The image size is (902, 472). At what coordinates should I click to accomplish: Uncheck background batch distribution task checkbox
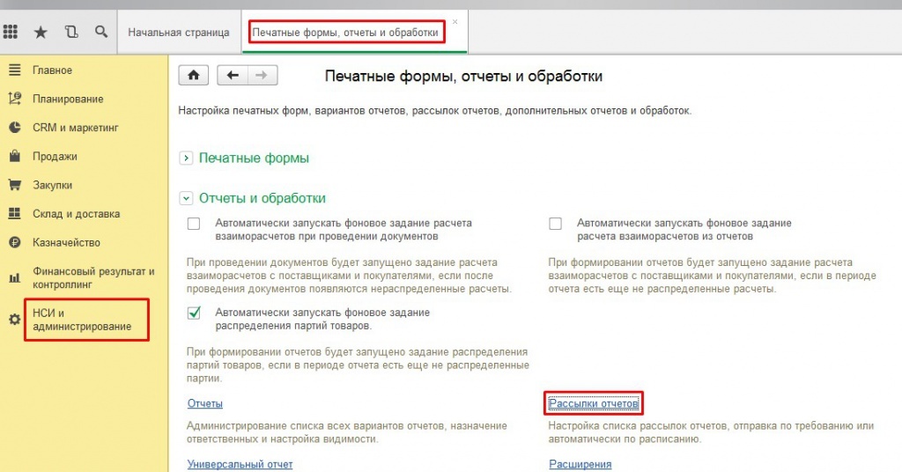point(194,313)
